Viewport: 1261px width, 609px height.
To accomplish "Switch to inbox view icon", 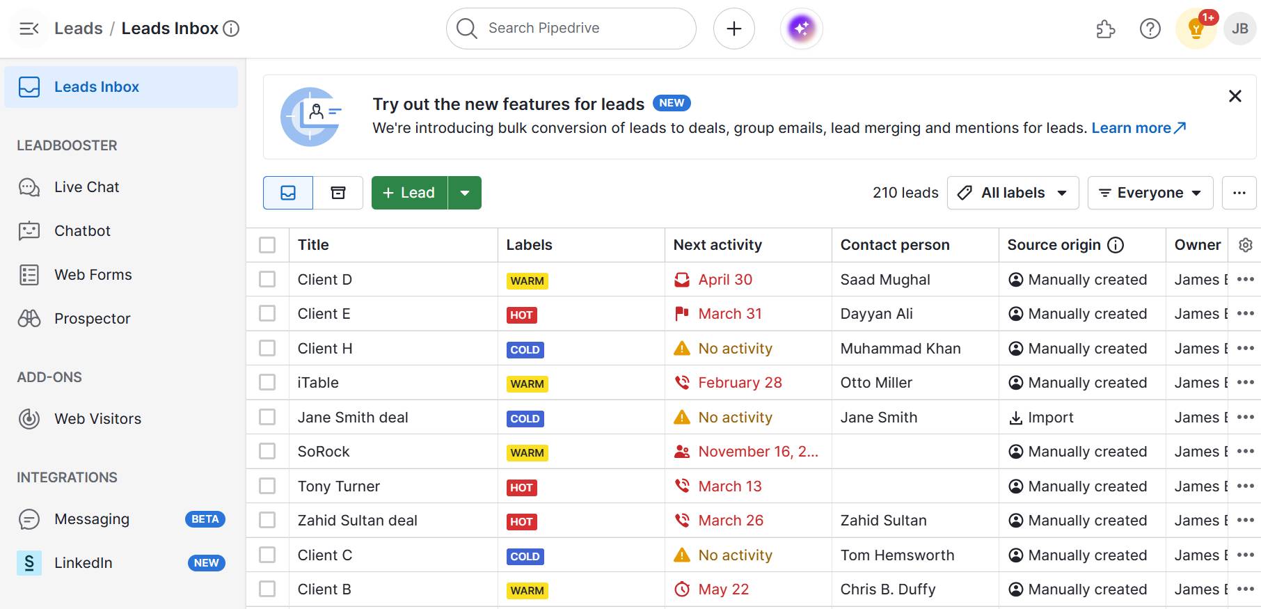I will point(288,193).
